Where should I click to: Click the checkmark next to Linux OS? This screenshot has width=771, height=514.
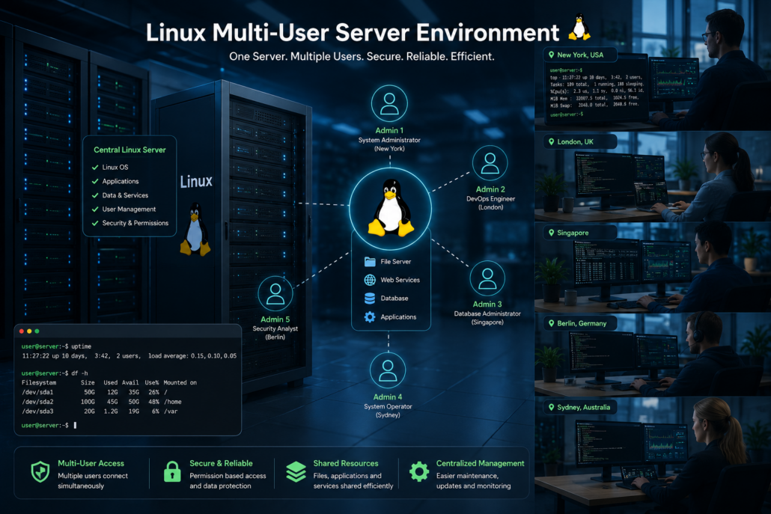95,168
